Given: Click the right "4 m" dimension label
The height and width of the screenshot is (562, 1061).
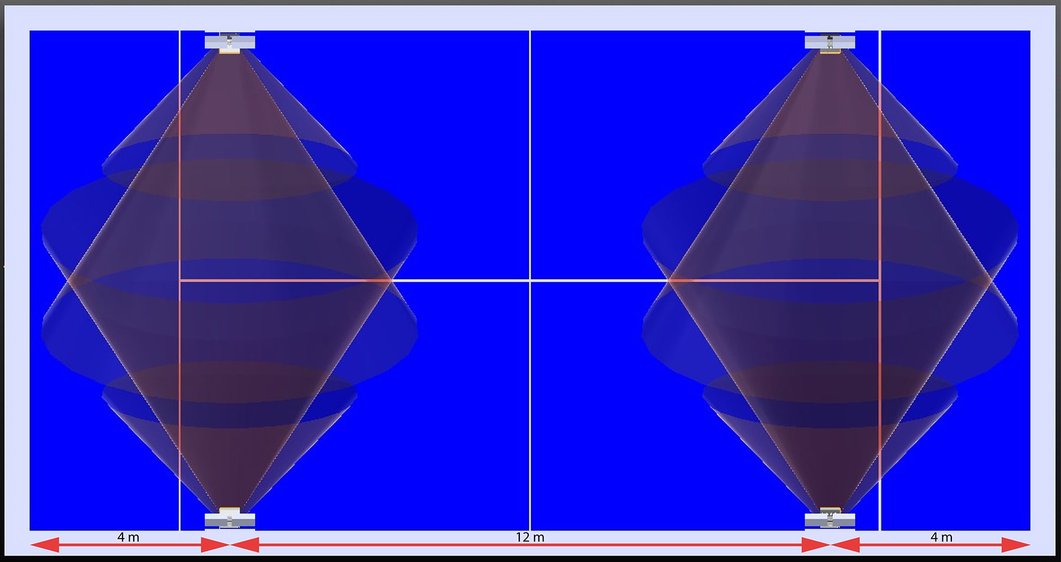Looking at the screenshot, I should tap(941, 537).
